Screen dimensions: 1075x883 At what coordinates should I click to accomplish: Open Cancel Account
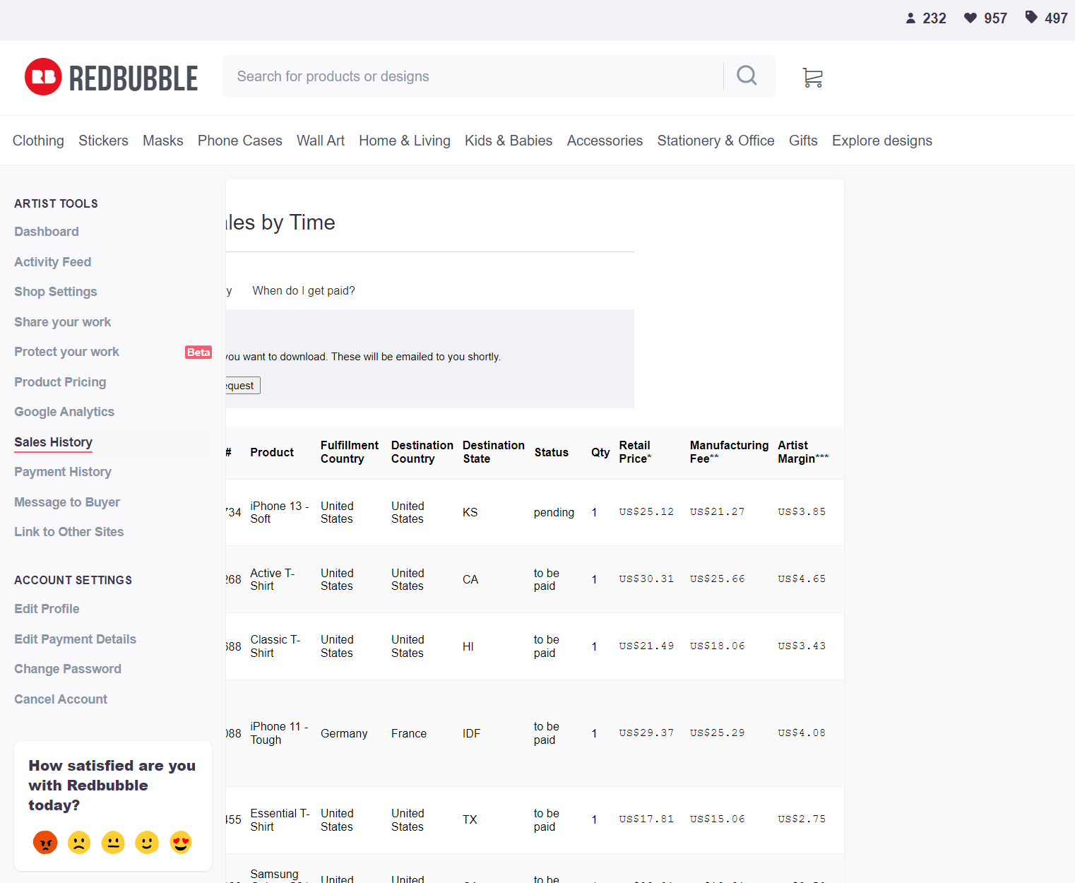click(61, 699)
